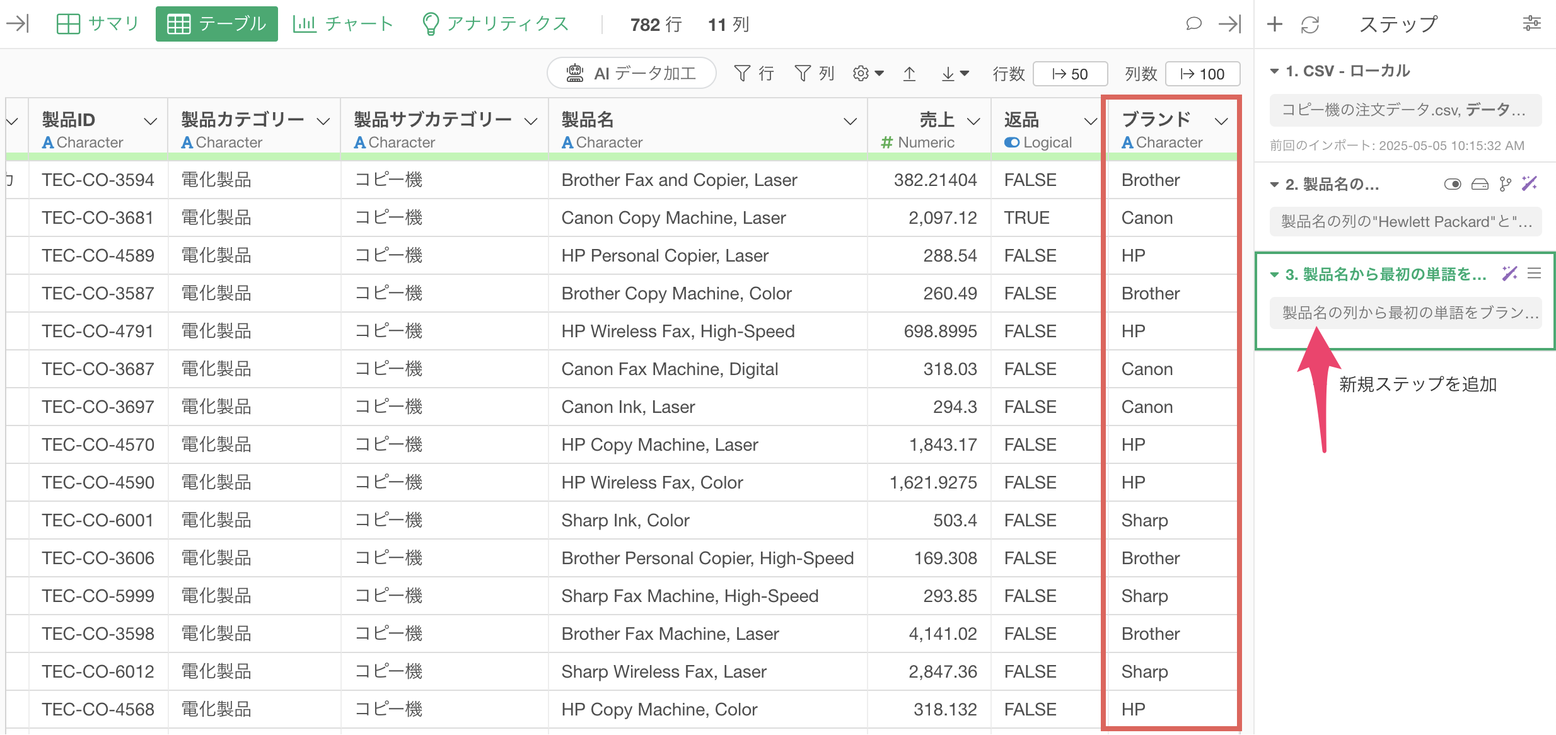Edit the 行数 field showing 50
The width and height of the screenshot is (1556, 735).
1071,74
